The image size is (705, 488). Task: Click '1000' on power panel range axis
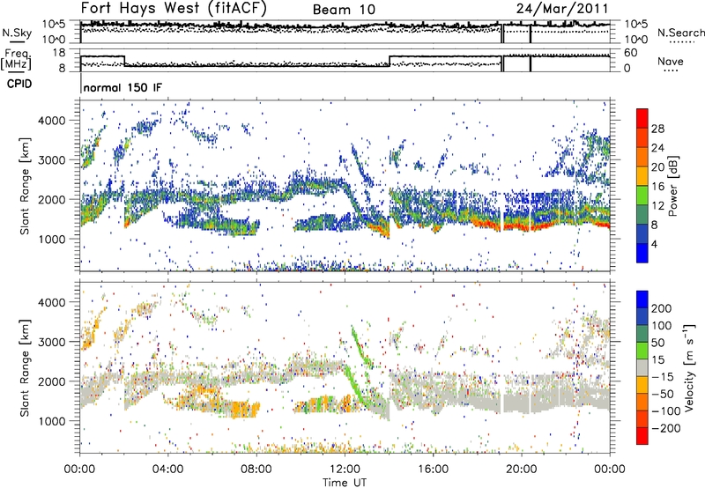pos(51,239)
